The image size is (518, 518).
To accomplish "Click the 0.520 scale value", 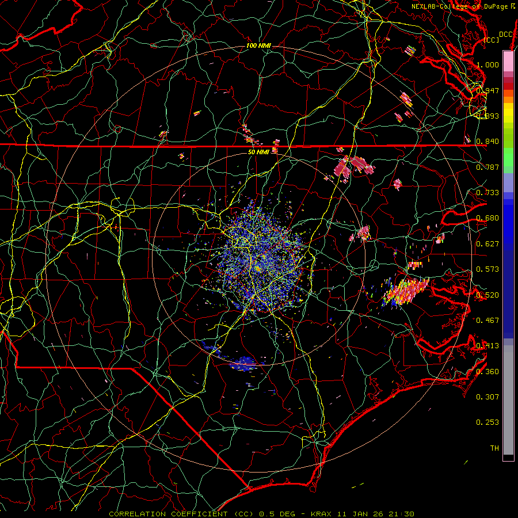I will click(487, 295).
